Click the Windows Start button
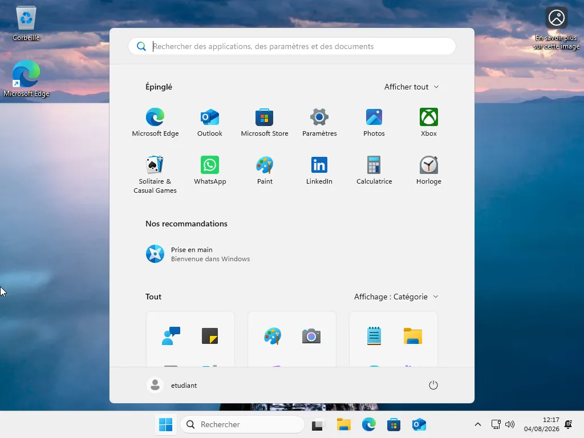This screenshot has height=438, width=584. [x=166, y=424]
